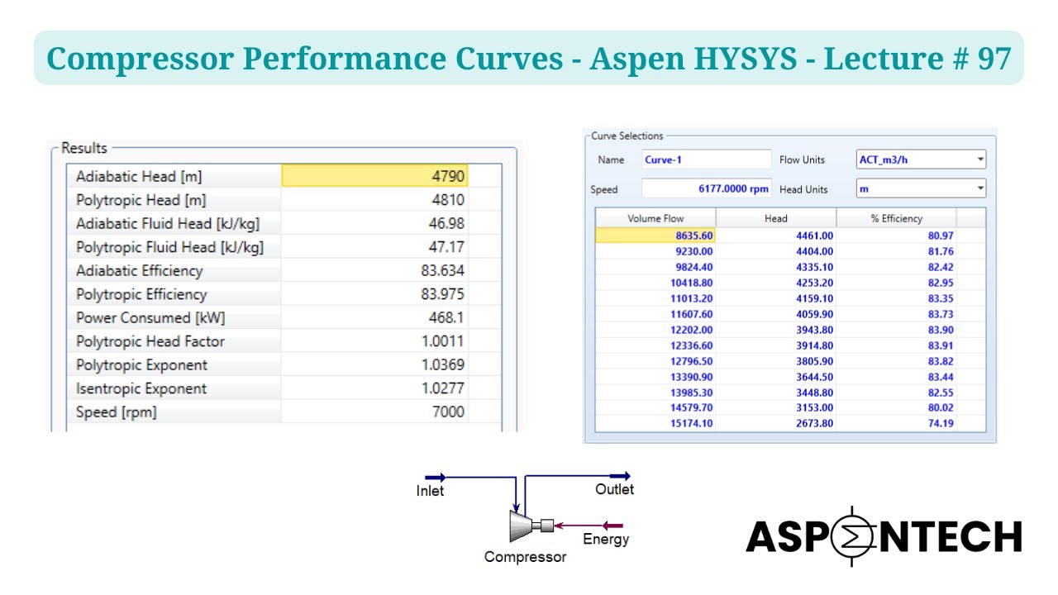Screen dimensions: 1058x595
Task: Click the curve Name field Curve-1
Action: click(706, 159)
